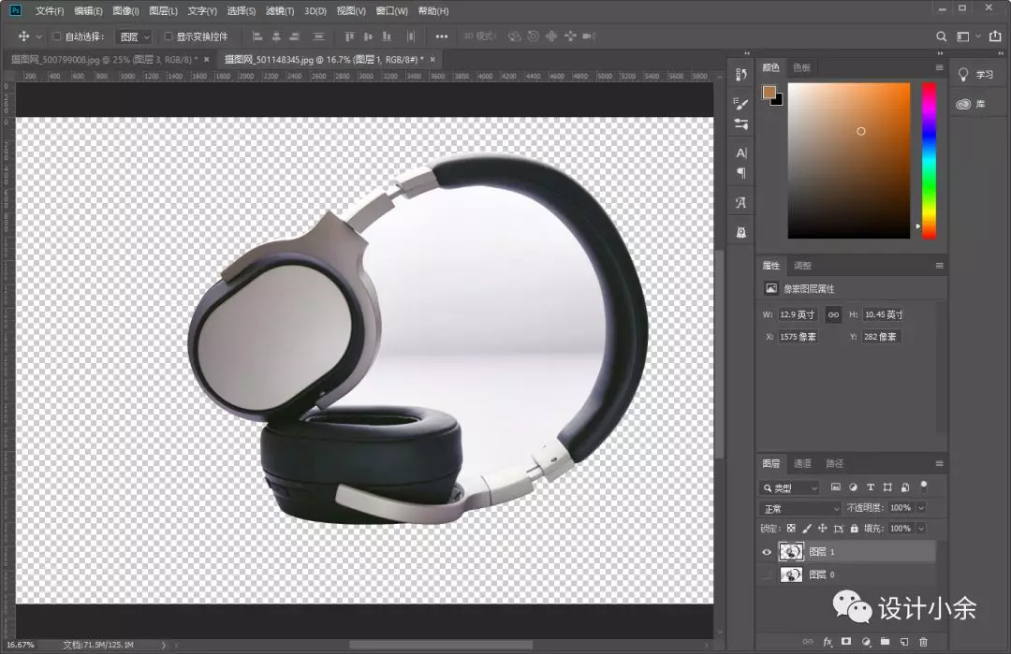Open the 滤镜(T) menu
Viewport: 1011px width, 654px height.
(280, 11)
